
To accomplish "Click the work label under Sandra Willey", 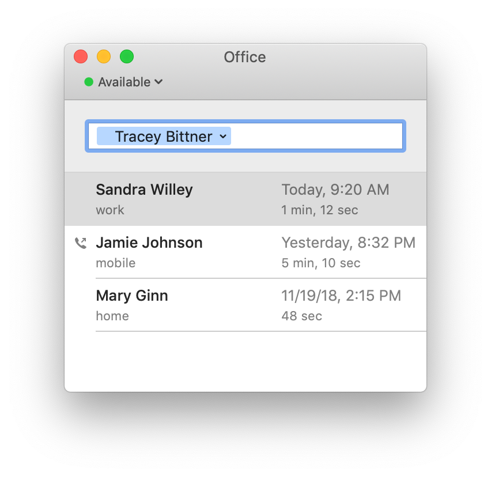I will pos(110,210).
